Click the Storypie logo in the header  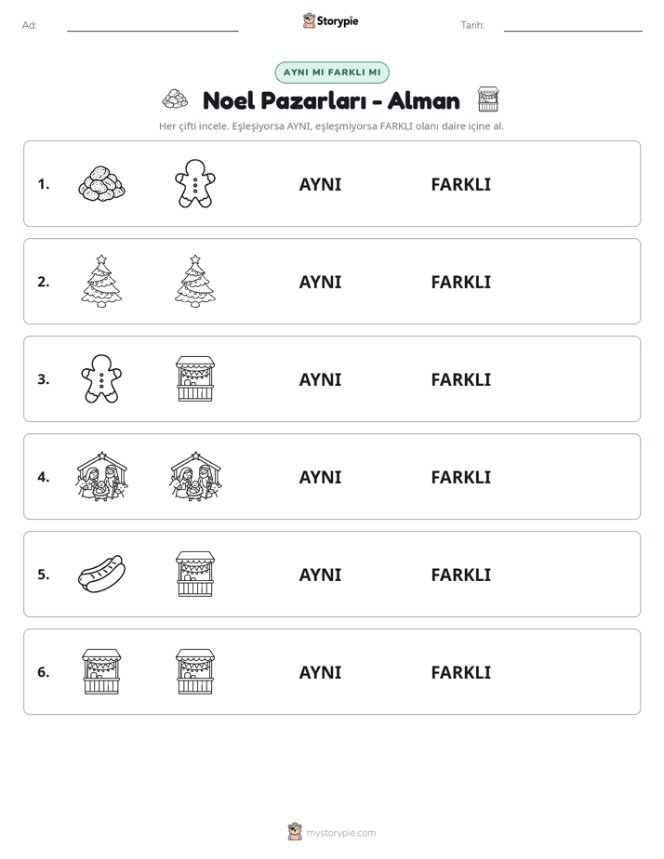coord(330,20)
